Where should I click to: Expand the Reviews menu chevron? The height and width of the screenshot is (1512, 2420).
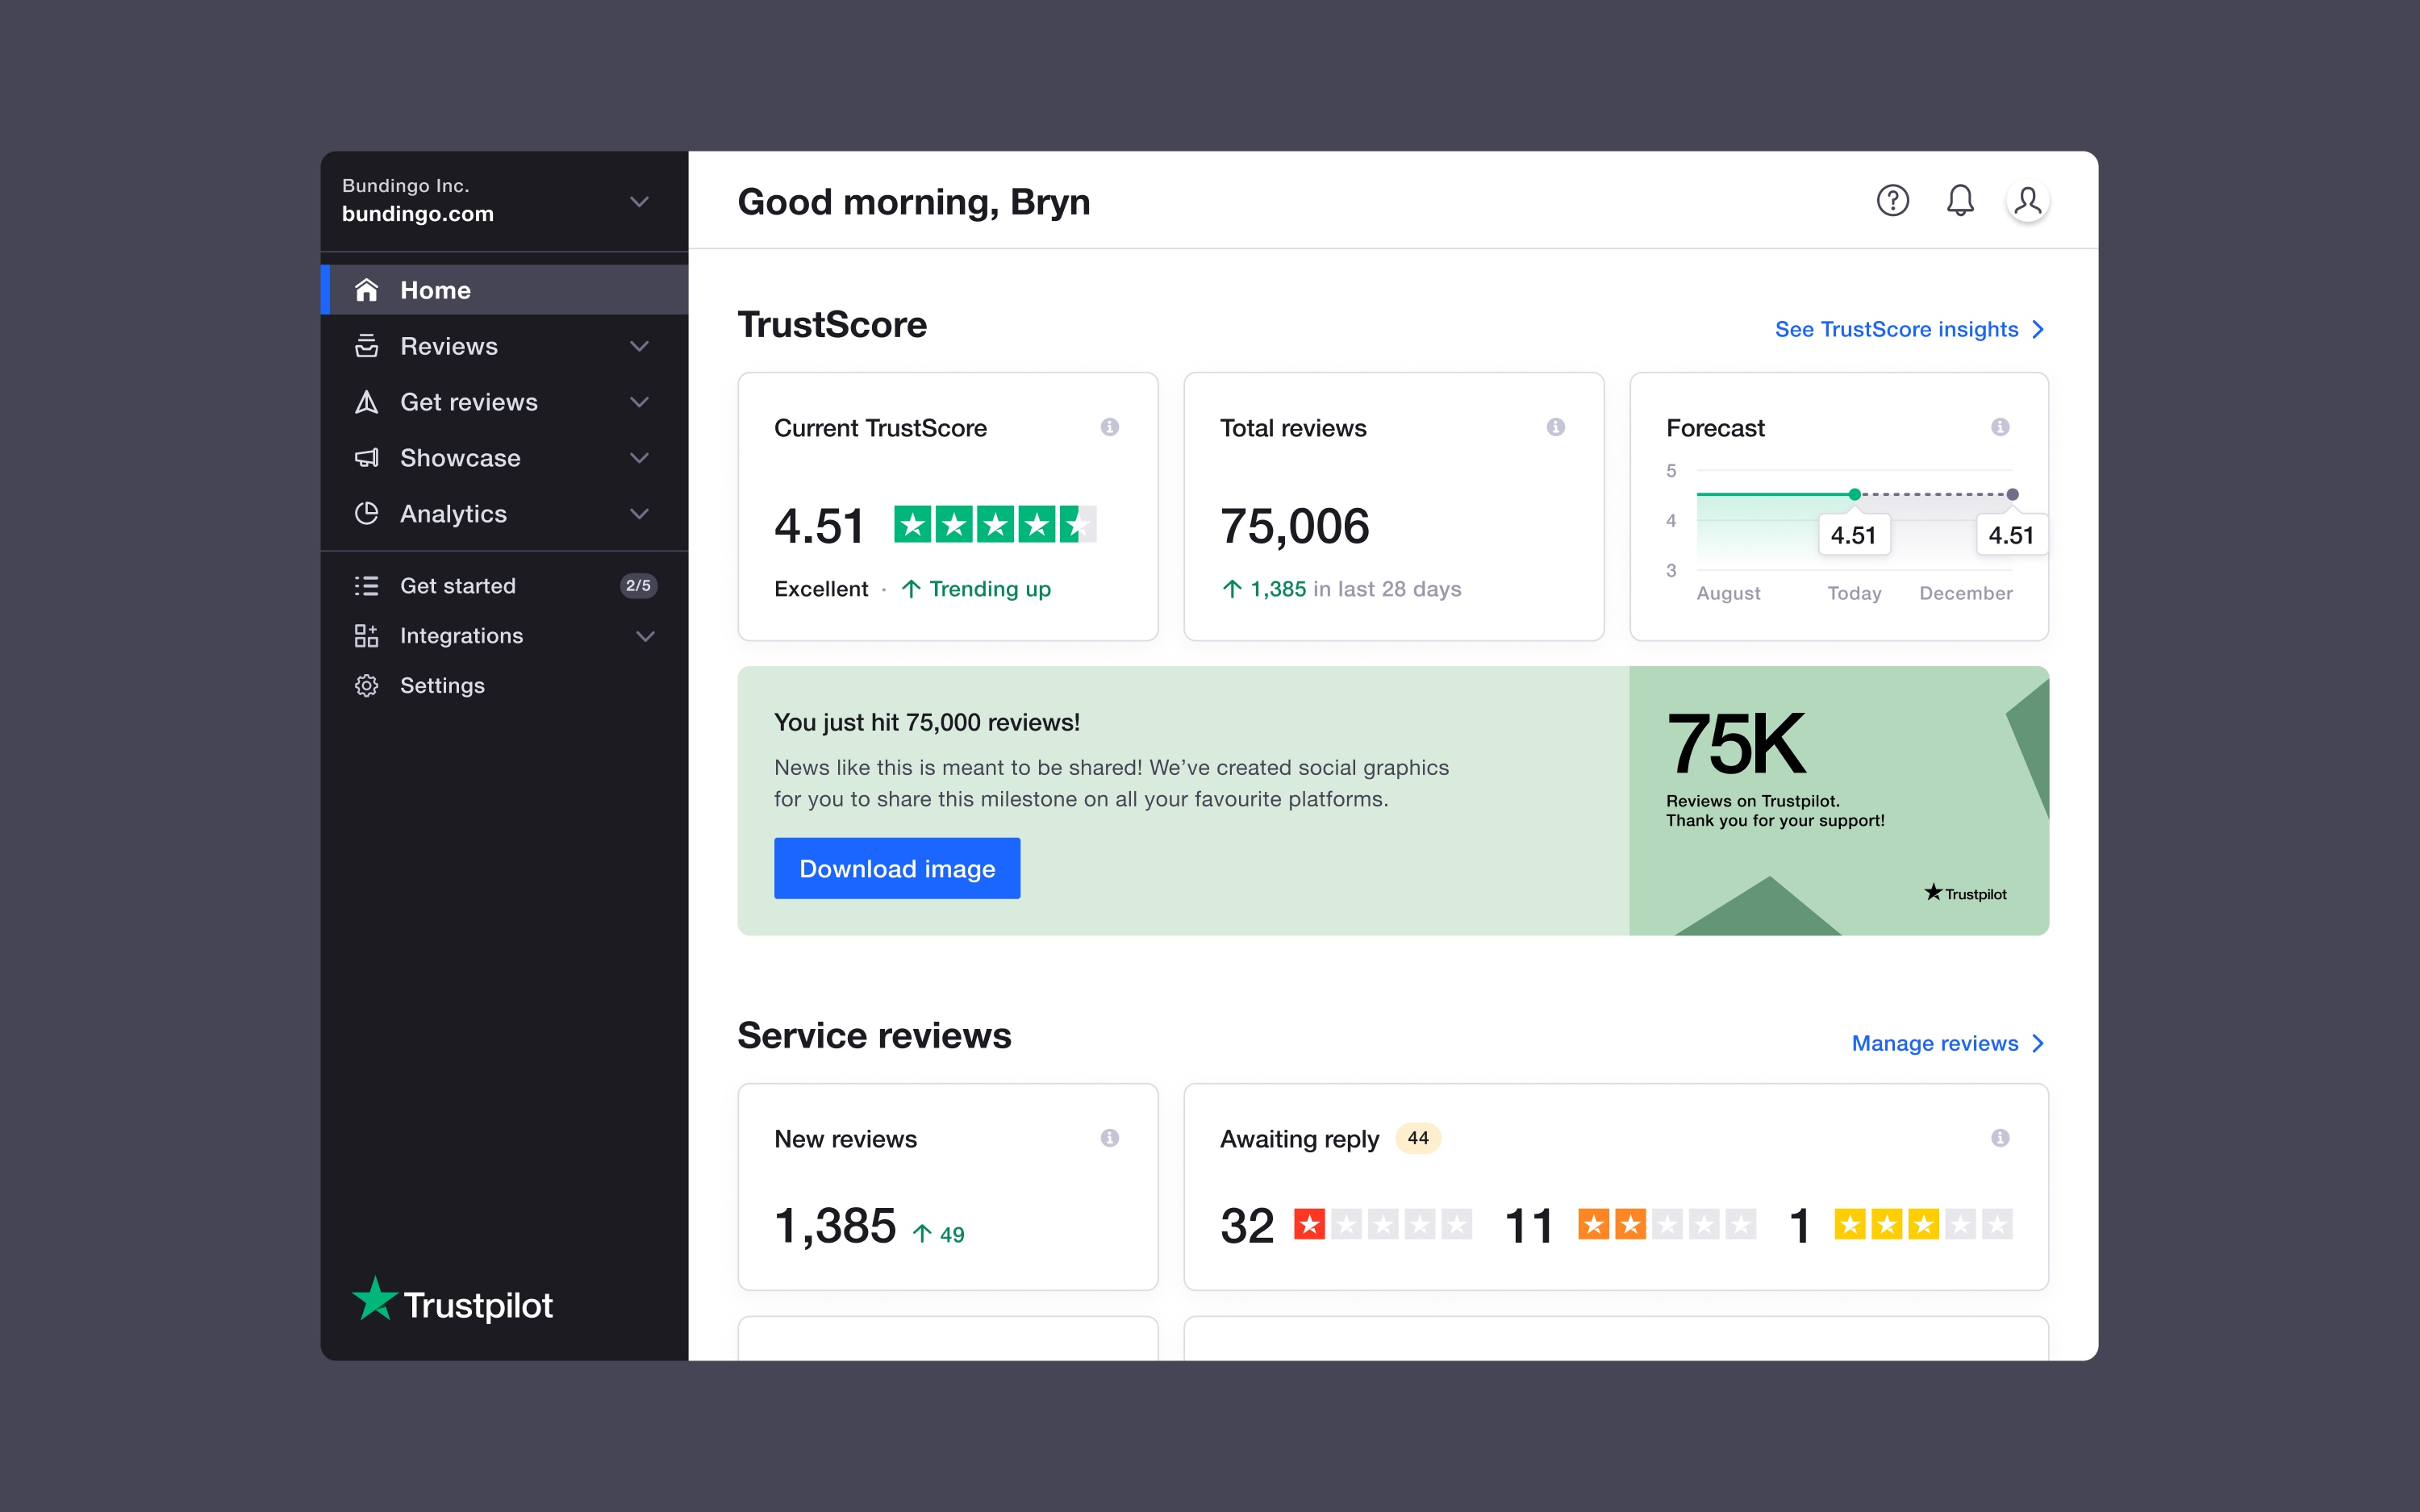[640, 346]
